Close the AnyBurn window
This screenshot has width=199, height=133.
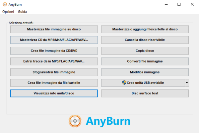(x=192, y=4)
